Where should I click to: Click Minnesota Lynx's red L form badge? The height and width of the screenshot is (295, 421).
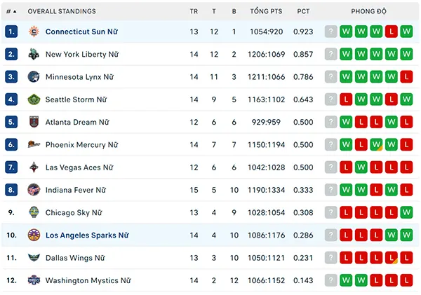tap(406, 76)
